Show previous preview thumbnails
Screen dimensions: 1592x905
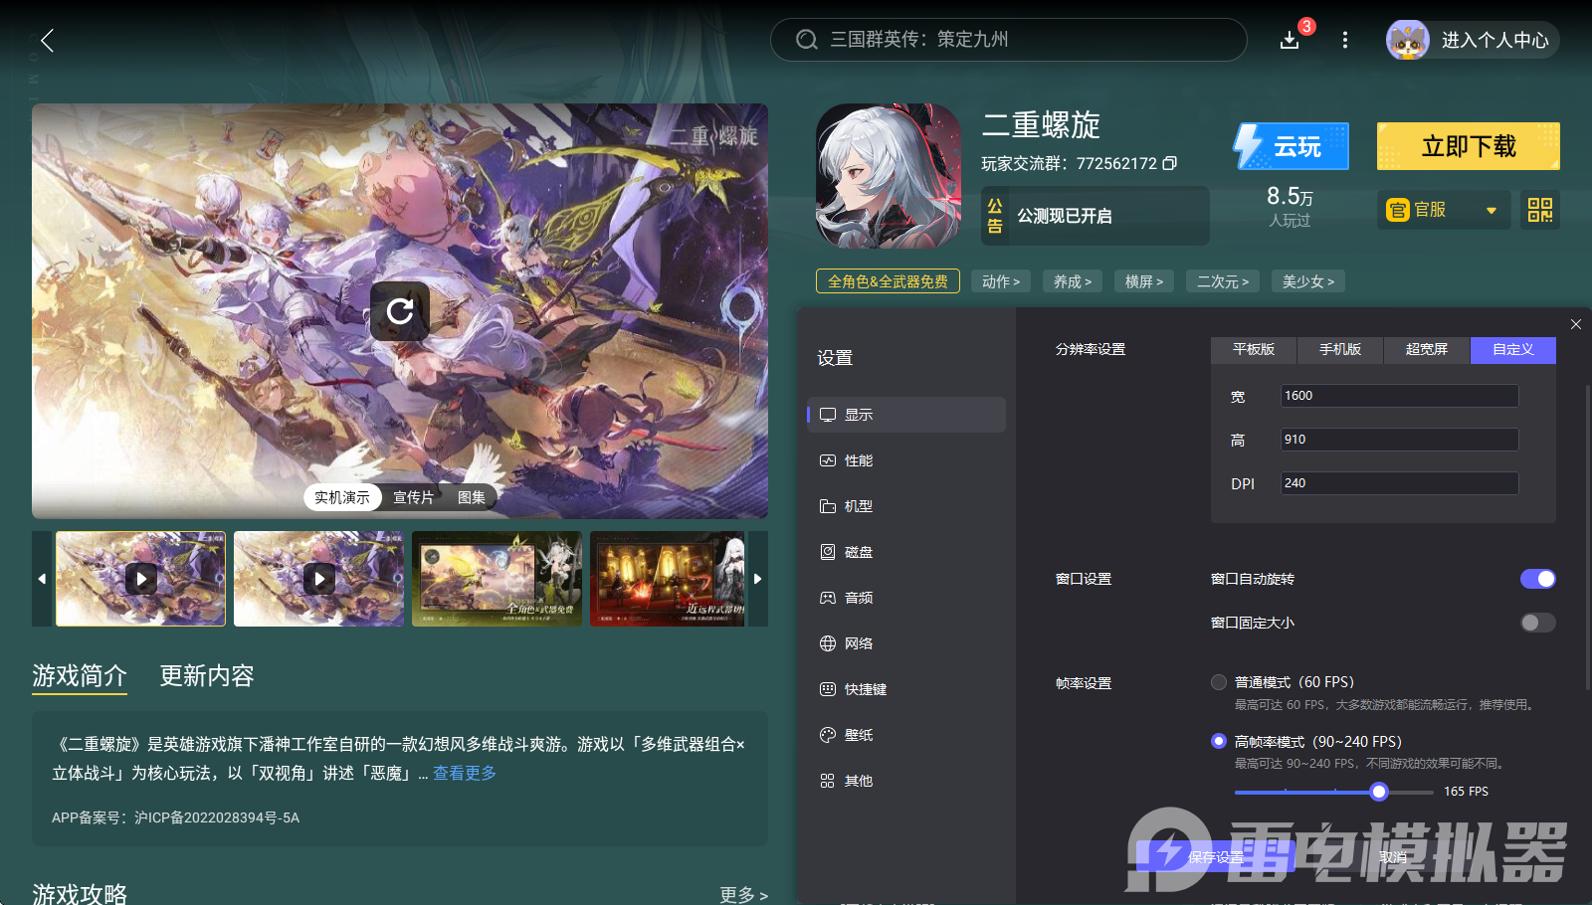coord(42,579)
